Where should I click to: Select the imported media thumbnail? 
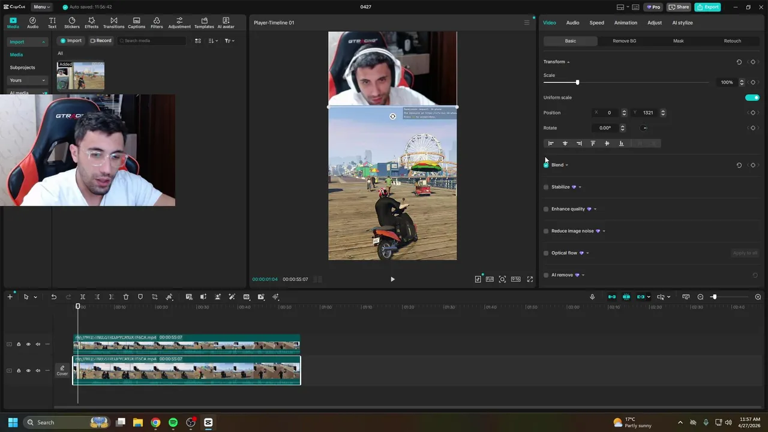coord(80,76)
